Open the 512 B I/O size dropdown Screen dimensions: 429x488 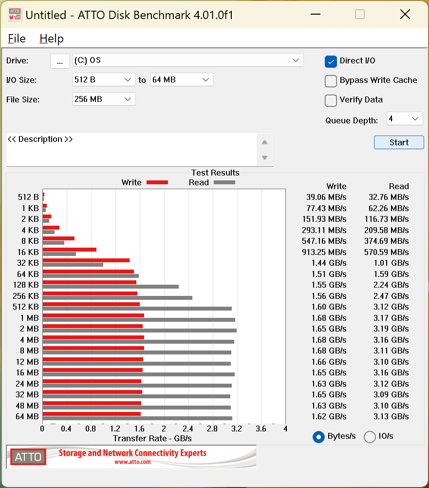104,79
